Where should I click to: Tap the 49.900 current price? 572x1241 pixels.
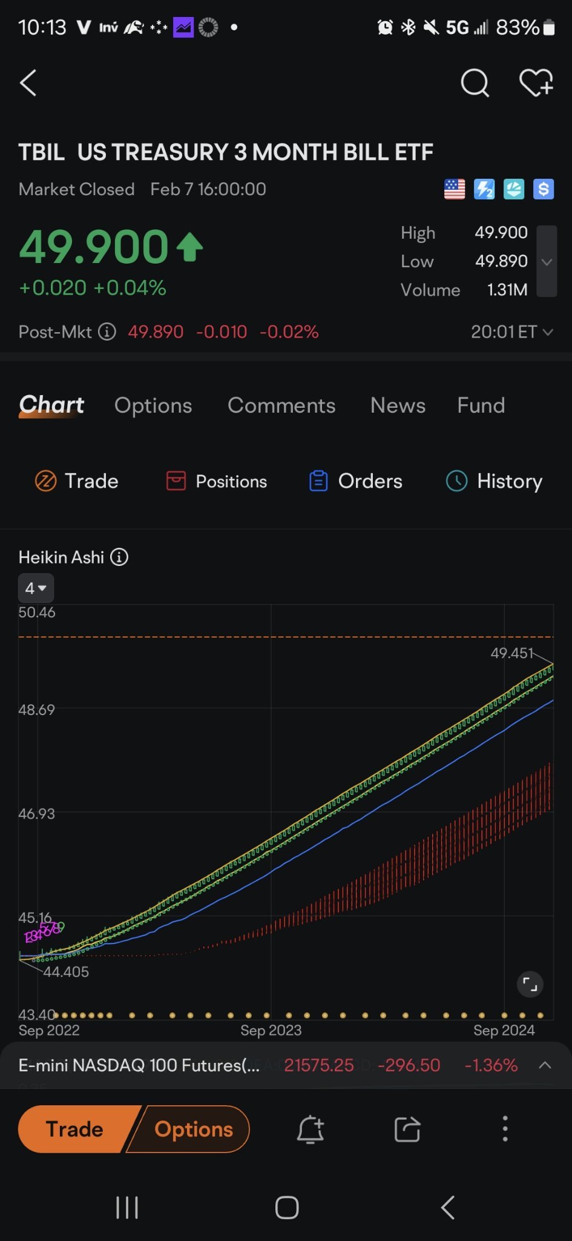(x=94, y=247)
